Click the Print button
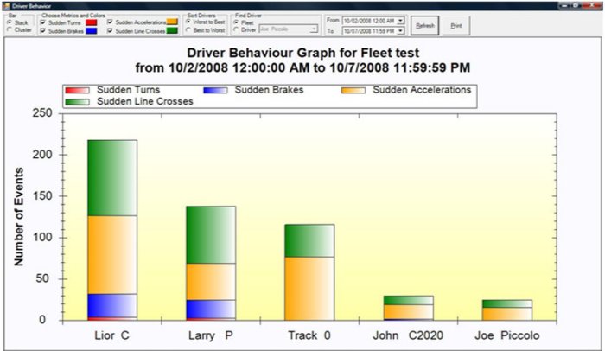The image size is (605, 351). [455, 26]
